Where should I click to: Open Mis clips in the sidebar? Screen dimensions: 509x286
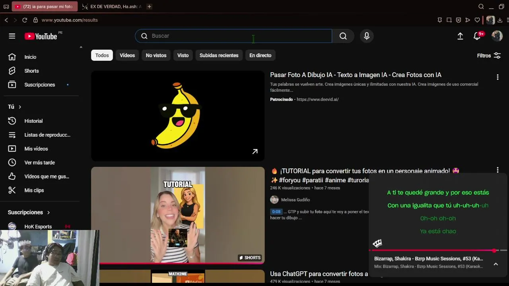pos(34,191)
